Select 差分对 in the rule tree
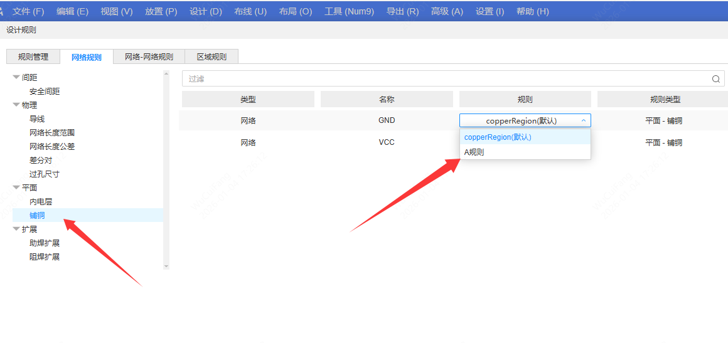Viewport: 728px width, 343px height. 41,160
